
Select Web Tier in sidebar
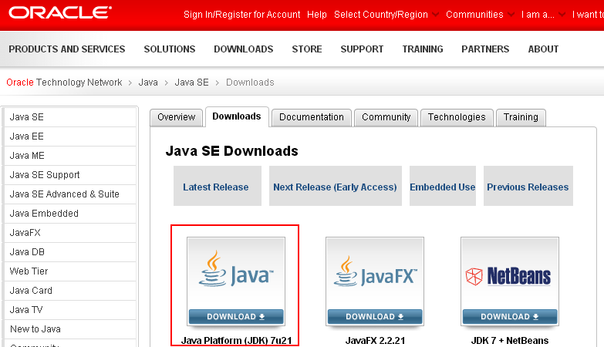pyautogui.click(x=69, y=271)
